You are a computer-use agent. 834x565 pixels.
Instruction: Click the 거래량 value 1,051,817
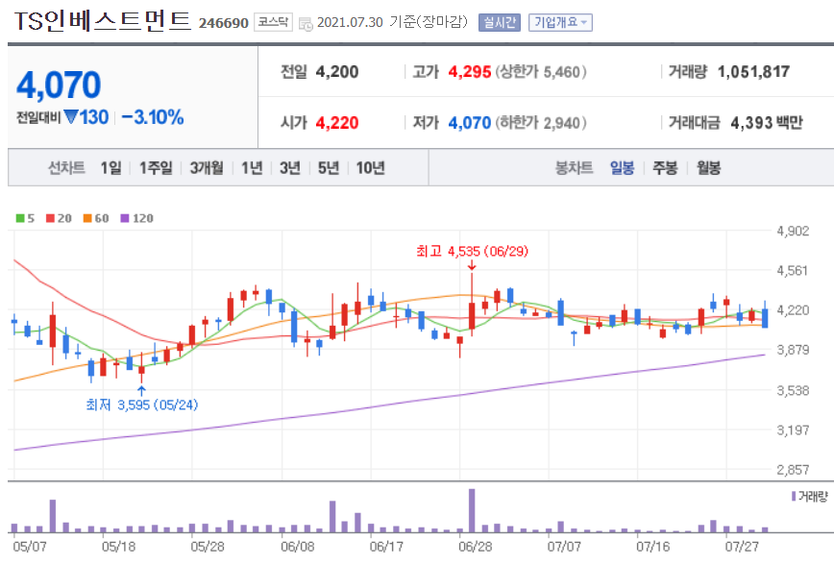(753, 72)
